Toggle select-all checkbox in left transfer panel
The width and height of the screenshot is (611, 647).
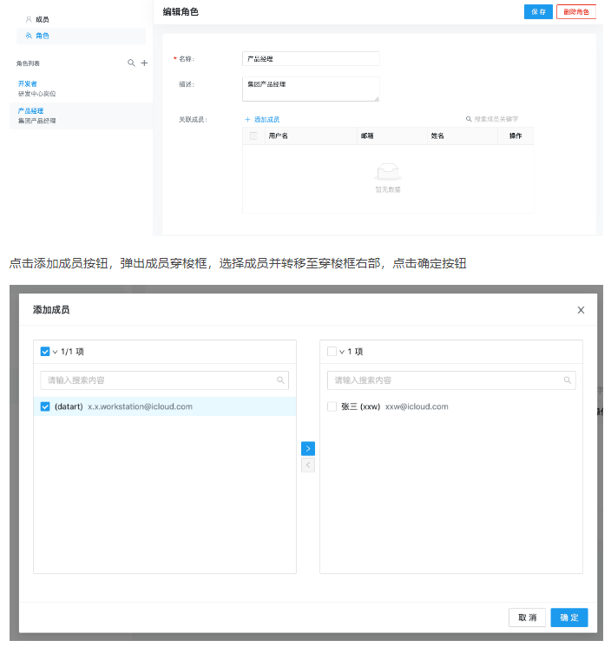45,352
